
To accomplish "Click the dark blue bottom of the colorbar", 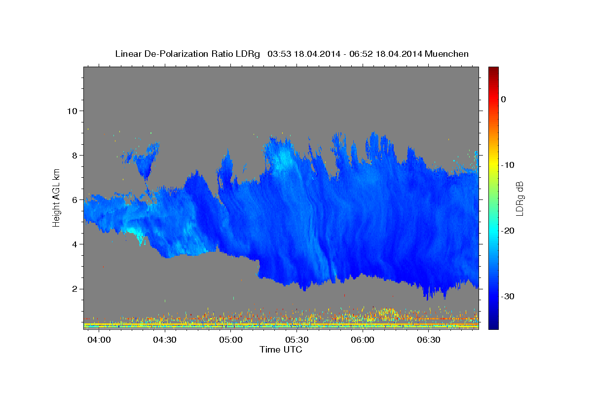I will point(493,324).
